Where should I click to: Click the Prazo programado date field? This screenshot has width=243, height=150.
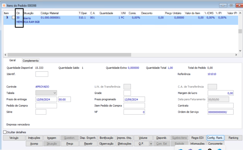(x=134, y=99)
